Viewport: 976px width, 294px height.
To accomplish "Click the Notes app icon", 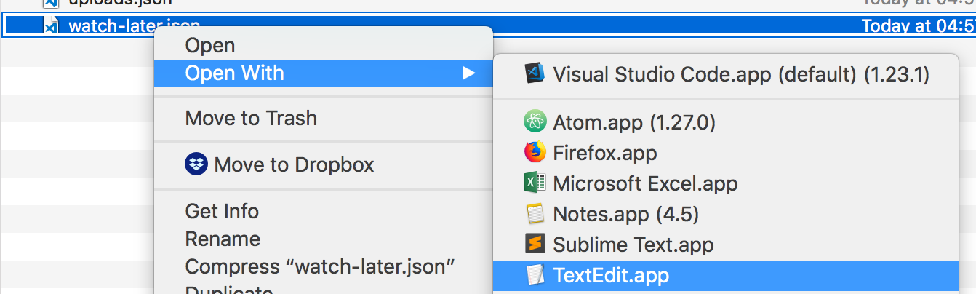I will coord(535,214).
